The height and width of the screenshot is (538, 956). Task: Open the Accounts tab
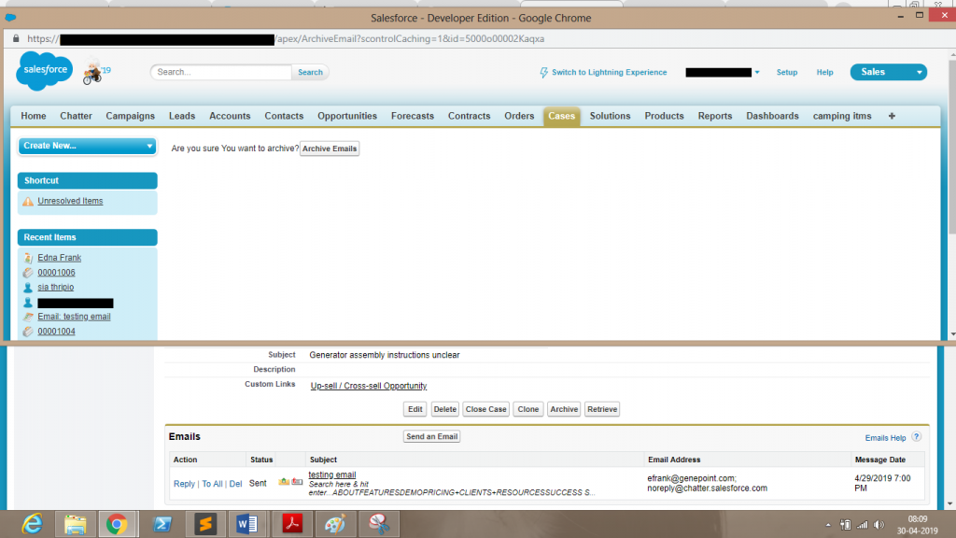coord(230,116)
